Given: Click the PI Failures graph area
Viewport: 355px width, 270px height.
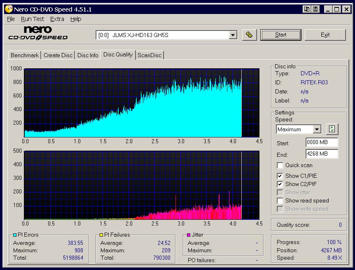Looking at the screenshot, I should [x=142, y=185].
